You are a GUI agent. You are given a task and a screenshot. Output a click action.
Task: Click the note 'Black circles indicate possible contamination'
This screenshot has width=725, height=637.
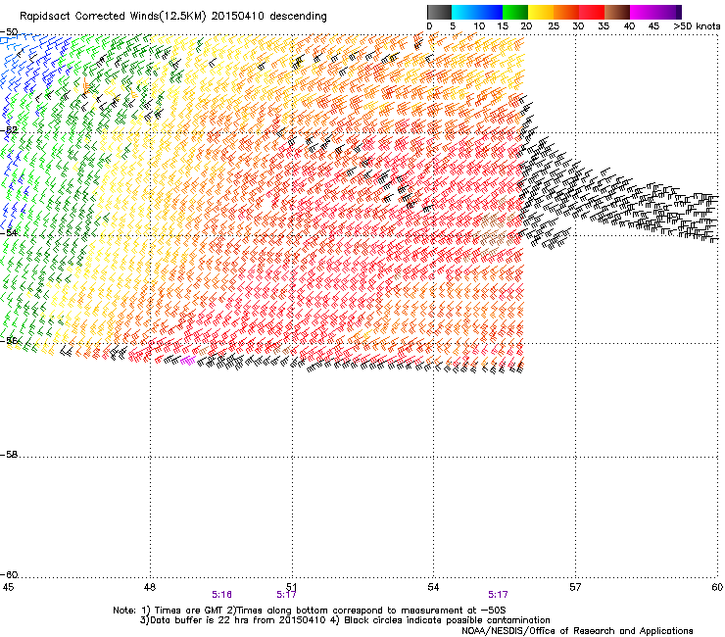point(447,620)
